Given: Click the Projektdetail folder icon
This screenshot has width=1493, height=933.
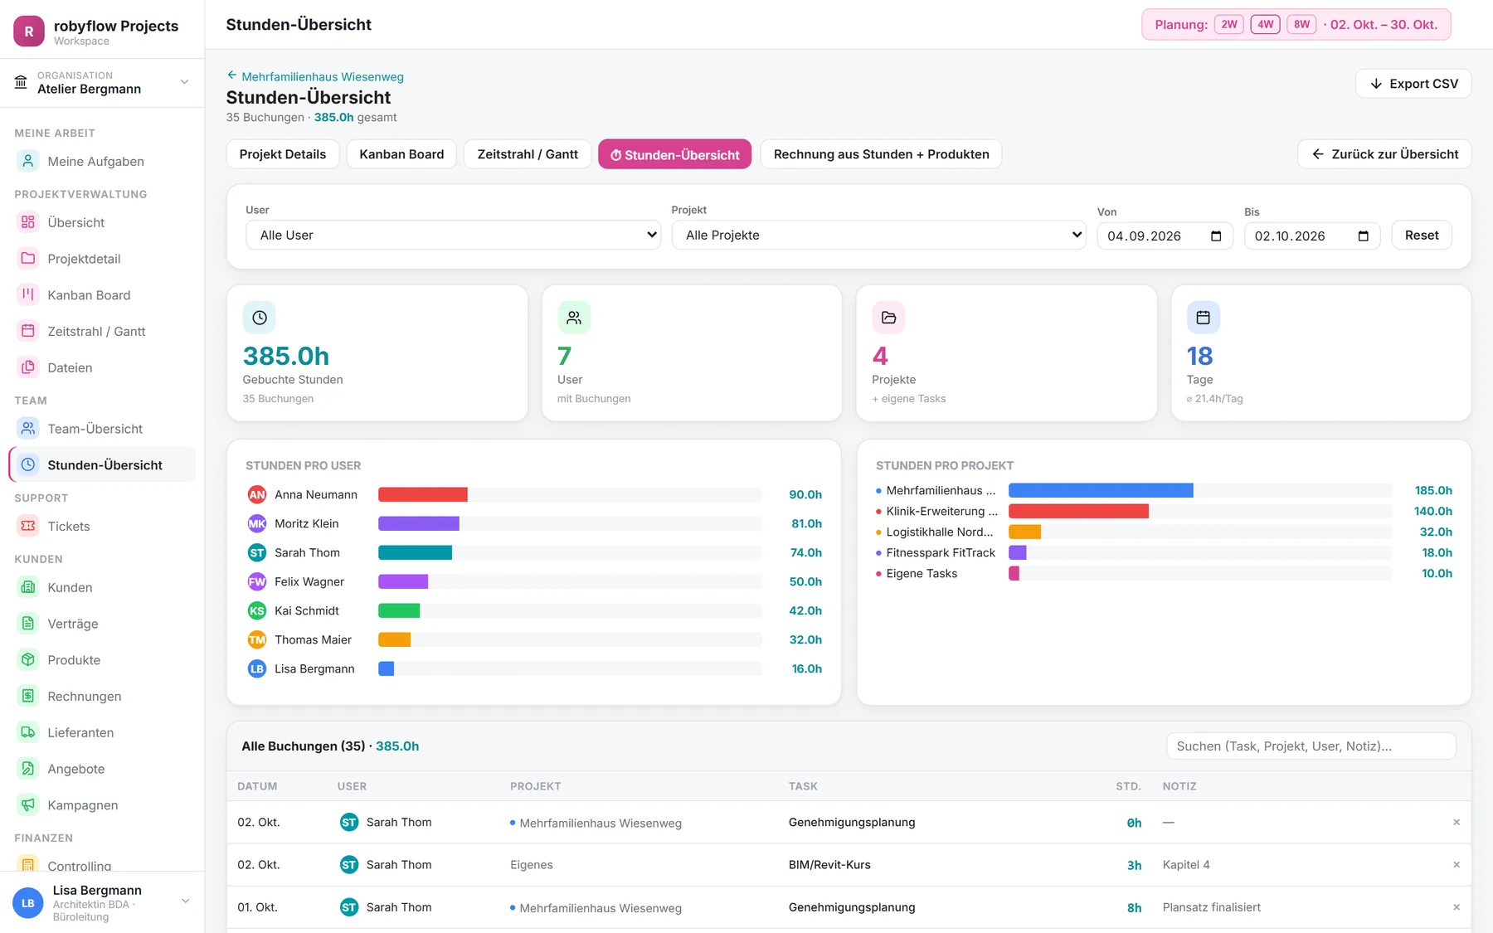Looking at the screenshot, I should tap(28, 259).
